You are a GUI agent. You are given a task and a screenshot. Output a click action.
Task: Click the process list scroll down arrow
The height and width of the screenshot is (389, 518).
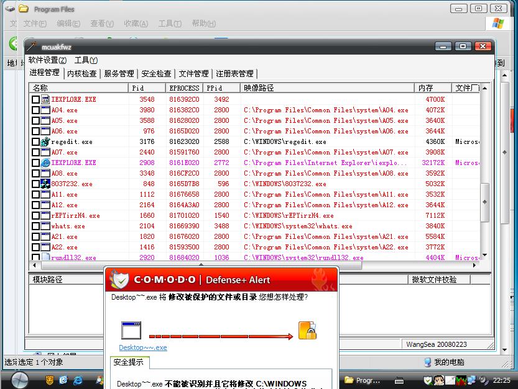[484, 255]
